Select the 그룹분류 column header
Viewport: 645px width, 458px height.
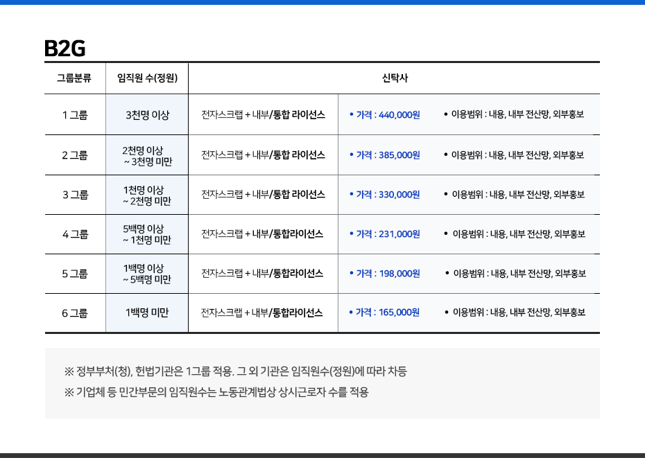[74, 78]
